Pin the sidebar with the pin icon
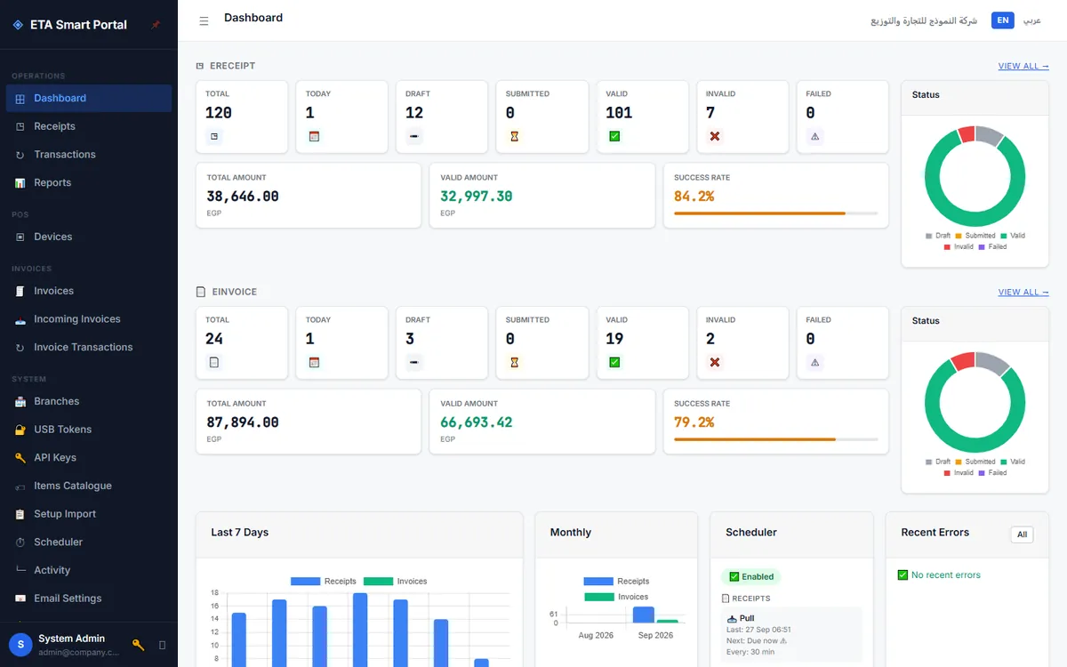Screen dimensions: 1067x667 click(x=156, y=25)
